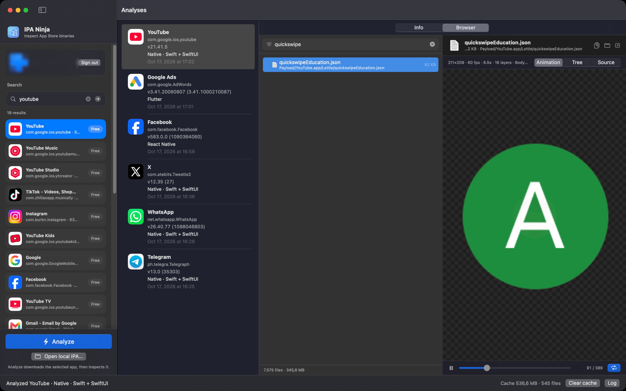Reveal file in folder icon
This screenshot has height=391, width=626.
[x=607, y=45]
